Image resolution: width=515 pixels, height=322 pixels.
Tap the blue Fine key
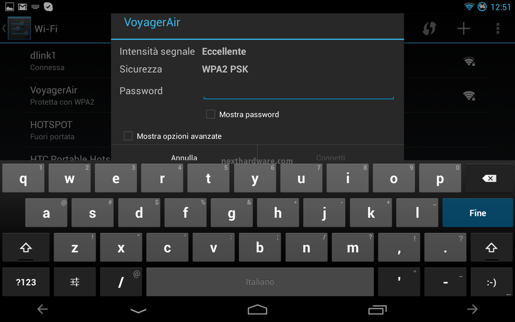point(477,213)
